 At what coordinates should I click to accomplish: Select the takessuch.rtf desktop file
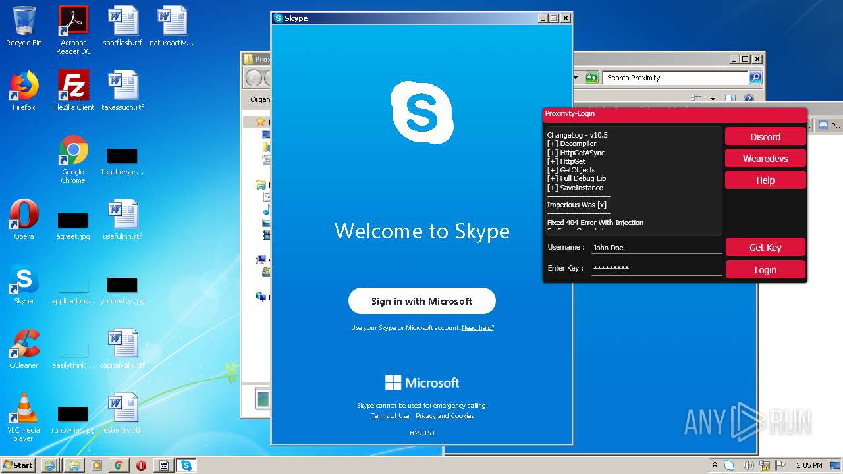[x=122, y=91]
